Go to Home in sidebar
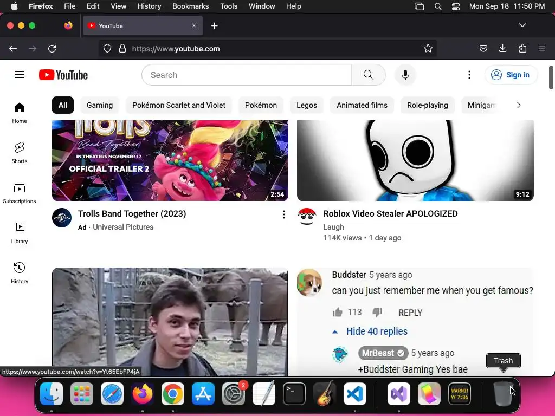Screen dimensions: 555x416 [x=20, y=113]
